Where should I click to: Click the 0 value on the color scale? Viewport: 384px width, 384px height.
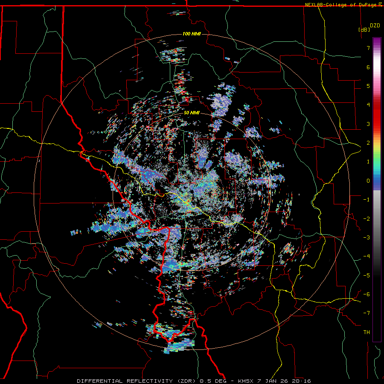[x=368, y=181]
